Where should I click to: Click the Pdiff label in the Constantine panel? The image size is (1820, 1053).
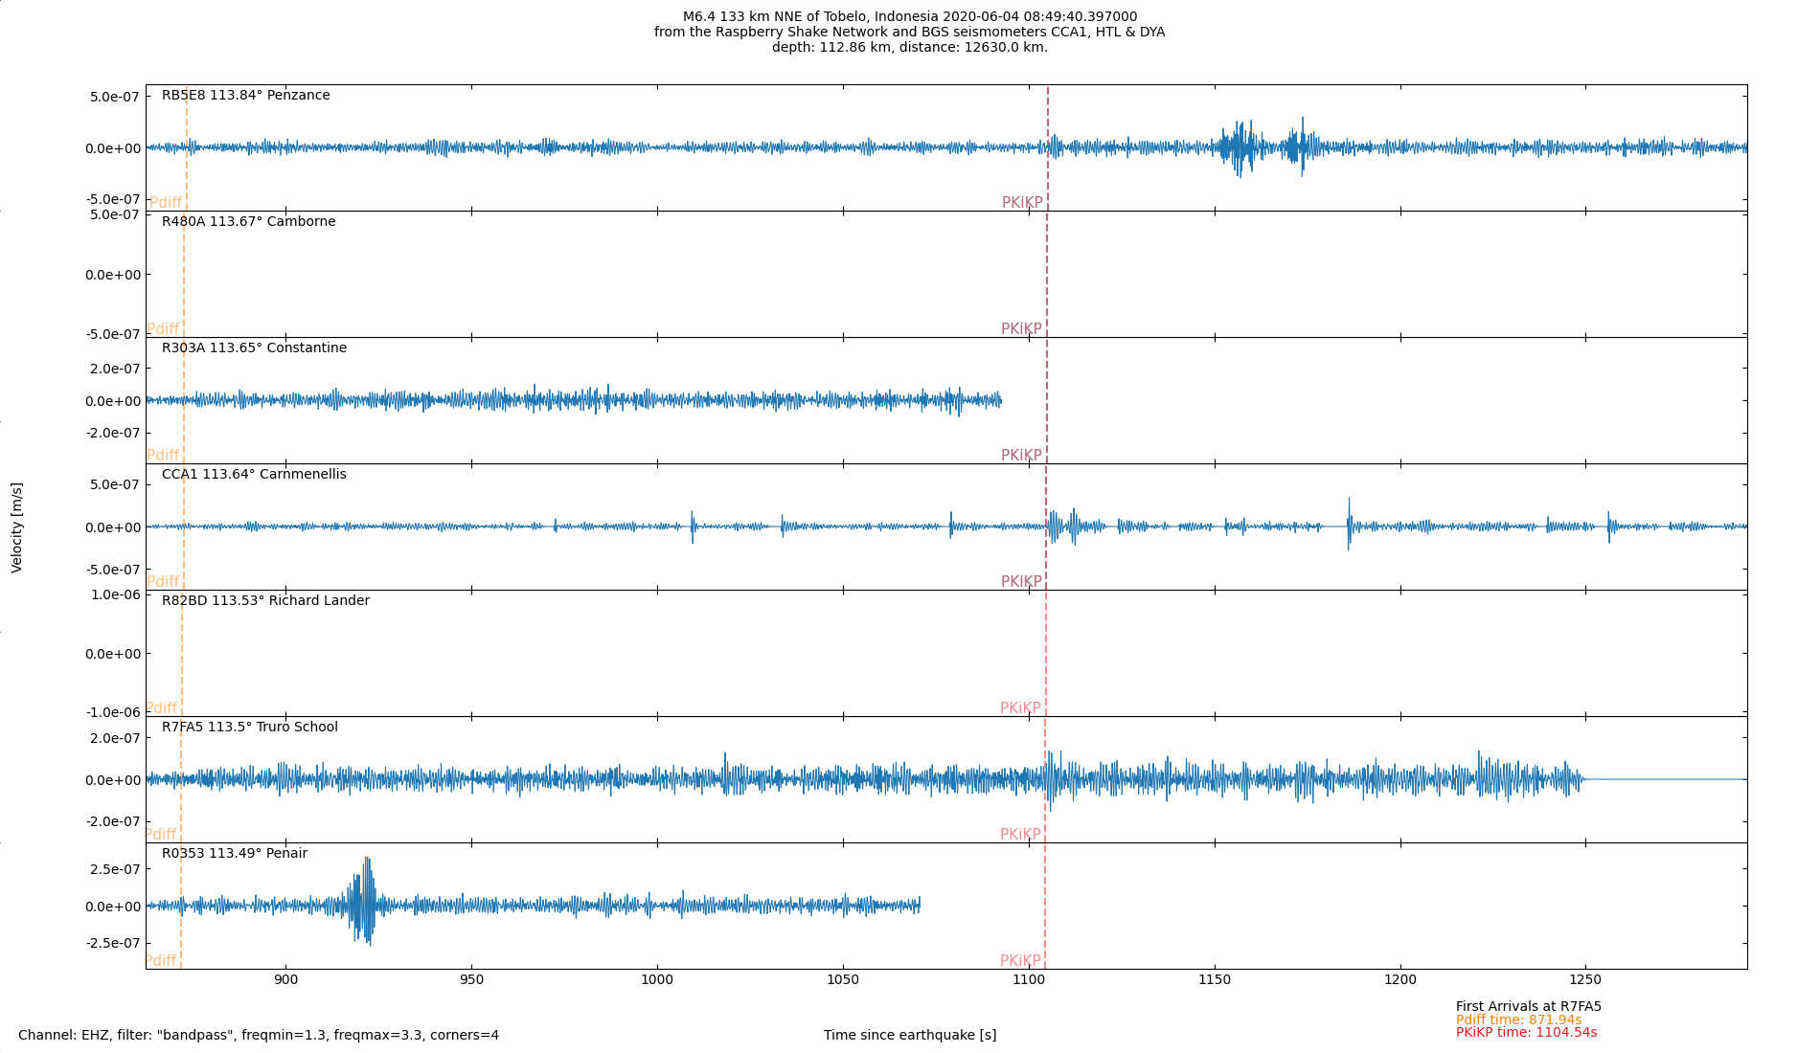click(163, 456)
